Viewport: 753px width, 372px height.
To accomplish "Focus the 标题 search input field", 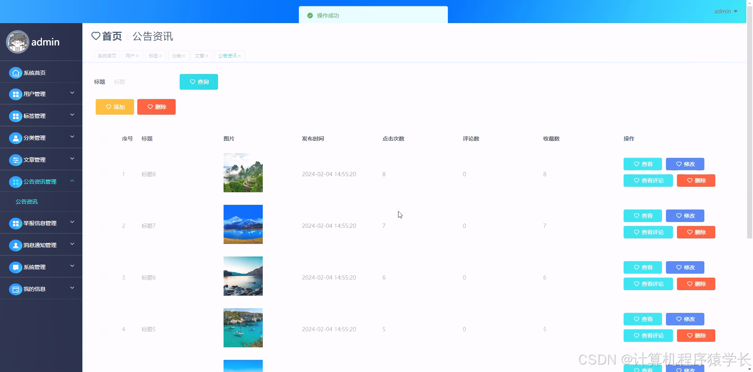I will click(142, 82).
